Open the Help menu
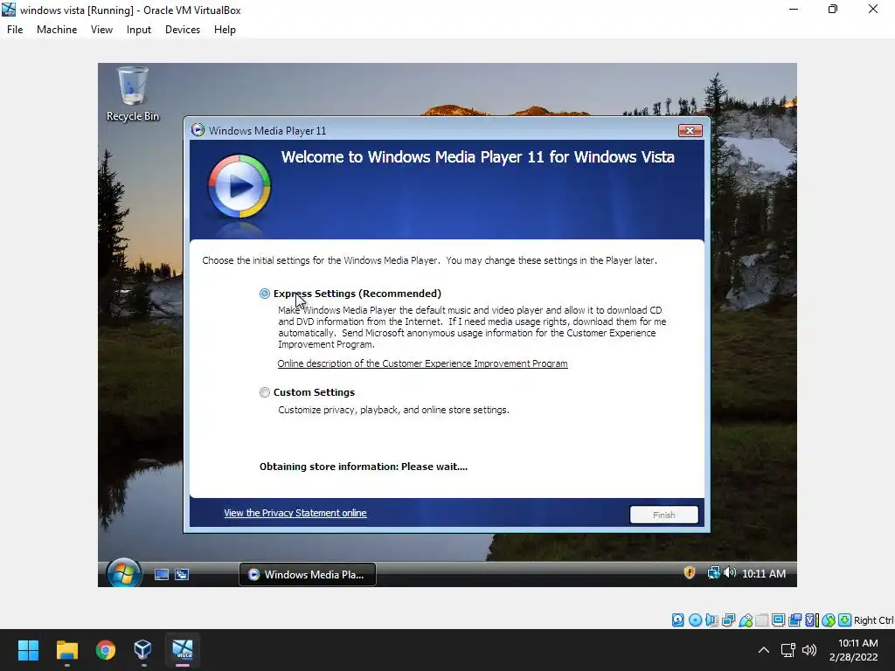The height and width of the screenshot is (671, 895). pyautogui.click(x=225, y=30)
